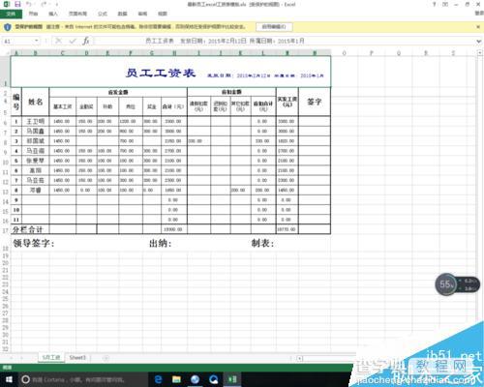This screenshot has height=387, width=484.
Task: Add a new sheet with plus button
Action: [x=106, y=358]
